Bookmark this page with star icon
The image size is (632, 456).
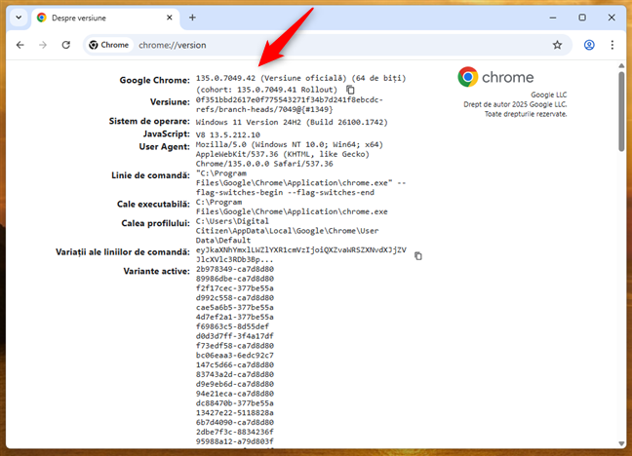(x=558, y=45)
